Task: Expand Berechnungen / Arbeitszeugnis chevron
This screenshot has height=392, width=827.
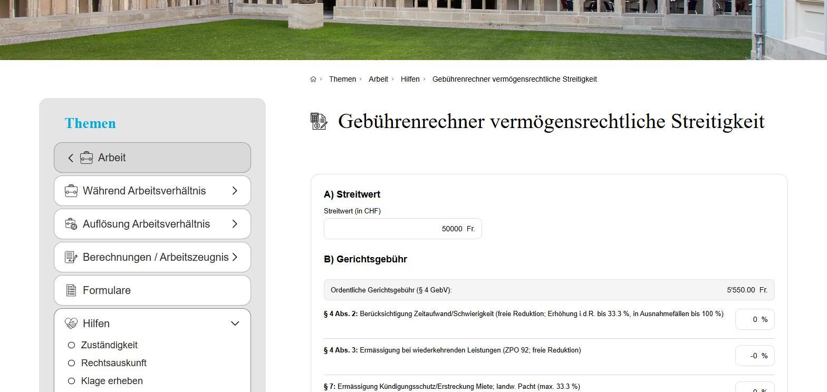Action: click(x=235, y=257)
